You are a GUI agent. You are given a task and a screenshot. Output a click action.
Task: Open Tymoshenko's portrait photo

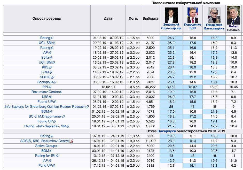point(214,15)
